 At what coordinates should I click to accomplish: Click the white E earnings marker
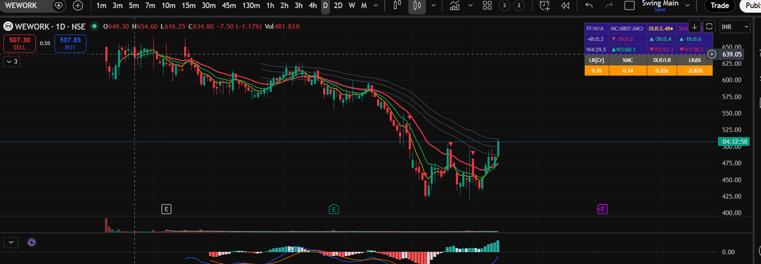166,208
